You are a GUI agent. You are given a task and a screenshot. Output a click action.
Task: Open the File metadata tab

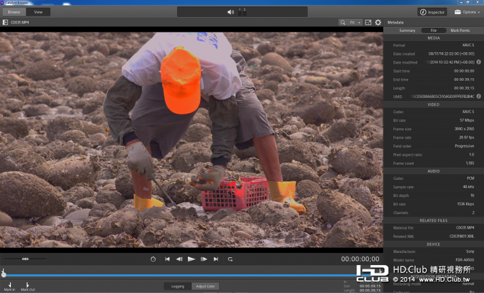coord(434,31)
